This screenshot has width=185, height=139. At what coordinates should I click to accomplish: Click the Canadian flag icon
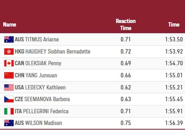pos(9,63)
